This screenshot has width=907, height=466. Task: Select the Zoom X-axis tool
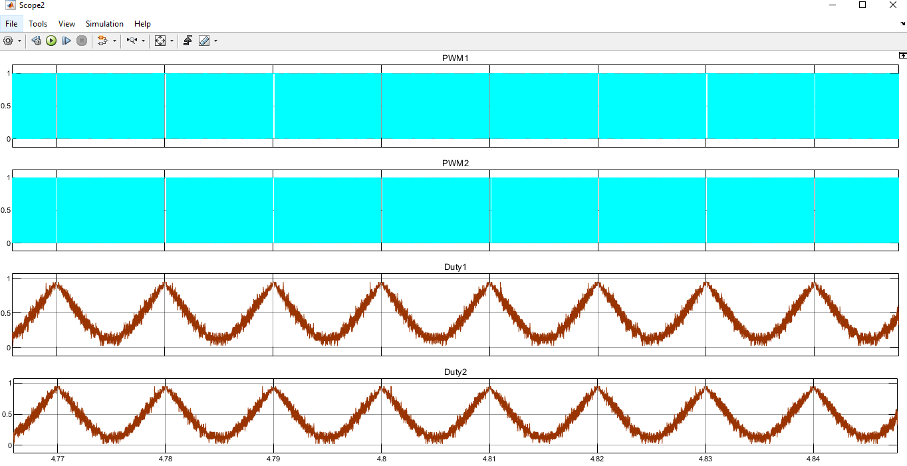point(132,41)
